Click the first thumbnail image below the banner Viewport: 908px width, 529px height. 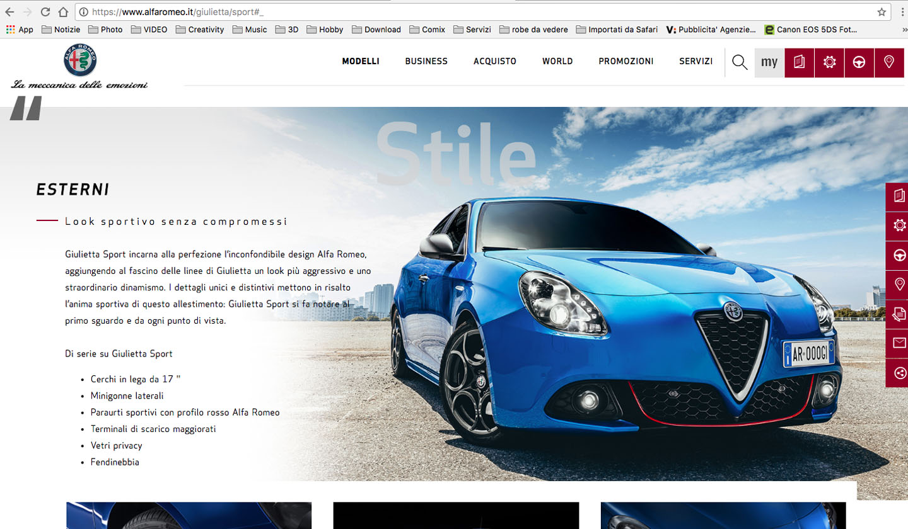click(189, 515)
